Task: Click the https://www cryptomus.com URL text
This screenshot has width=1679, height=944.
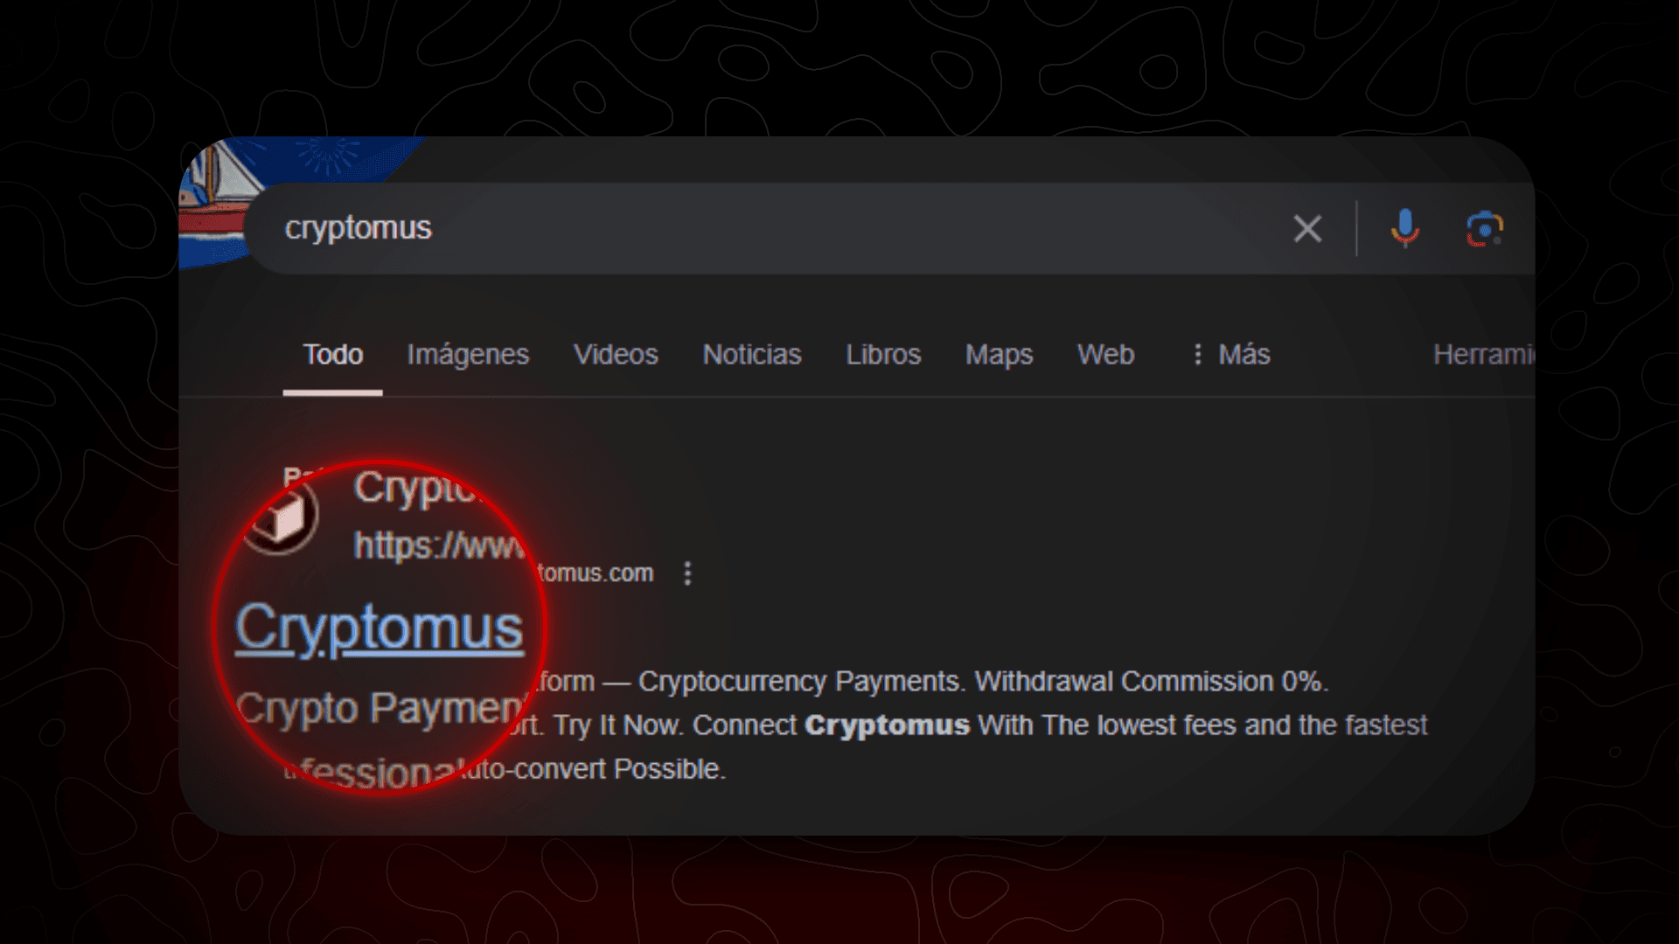Action: [504, 559]
